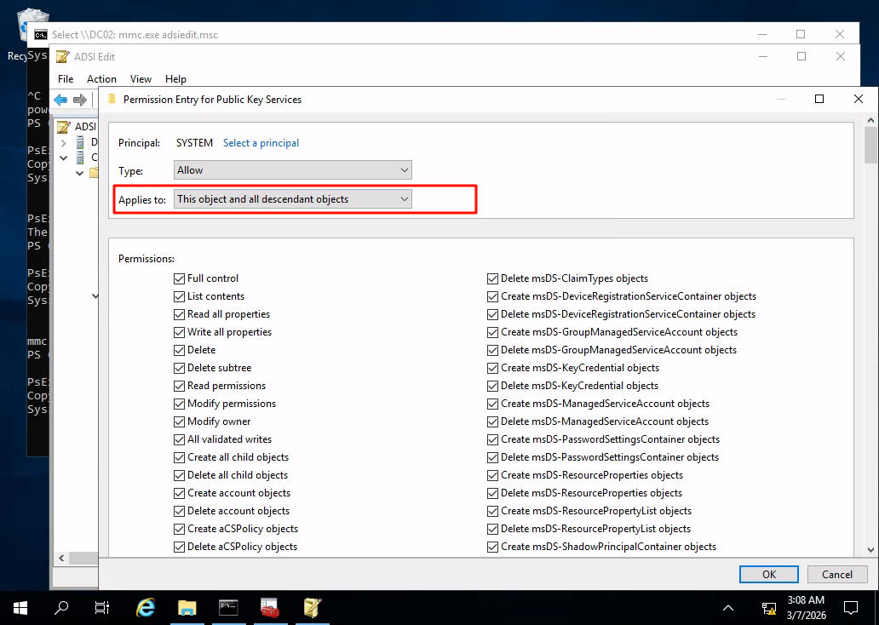Click the ADSI Edit back arrow
This screenshot has height=625, width=879.
(60, 100)
